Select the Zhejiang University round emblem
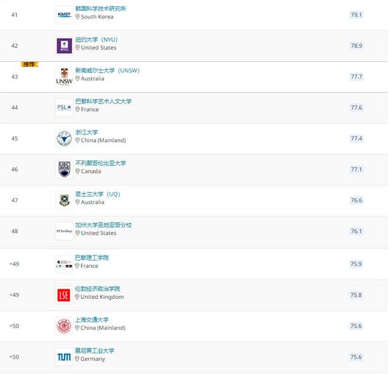The width and height of the screenshot is (389, 374). point(64,138)
